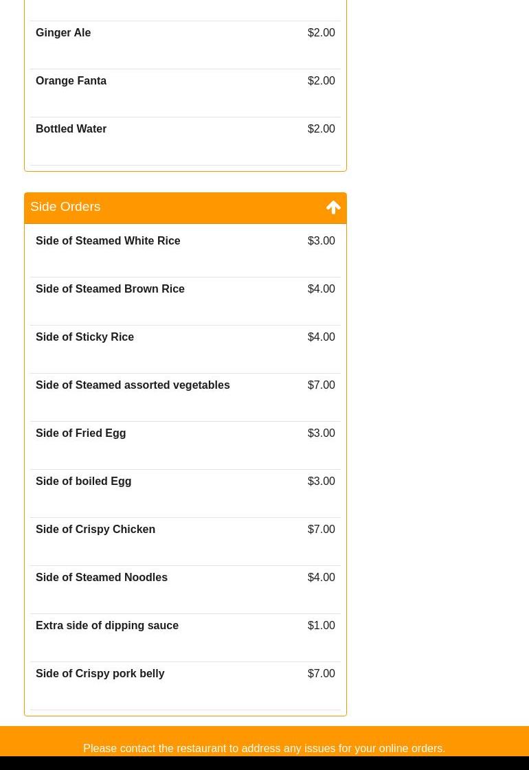Click the $2.00 price beside Ginger Ale
Viewport: 529px width, 770px height.
pos(322,32)
